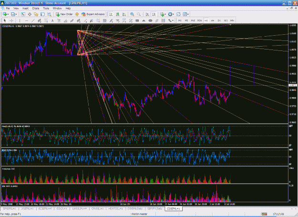Open the View menu
This screenshot has height=217, width=298.
click(x=16, y=9)
